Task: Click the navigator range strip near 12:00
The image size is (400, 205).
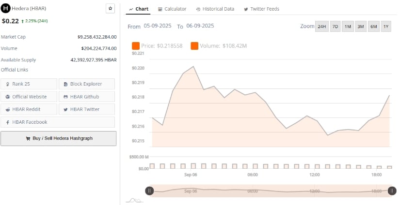Action: pyautogui.click(x=315, y=191)
